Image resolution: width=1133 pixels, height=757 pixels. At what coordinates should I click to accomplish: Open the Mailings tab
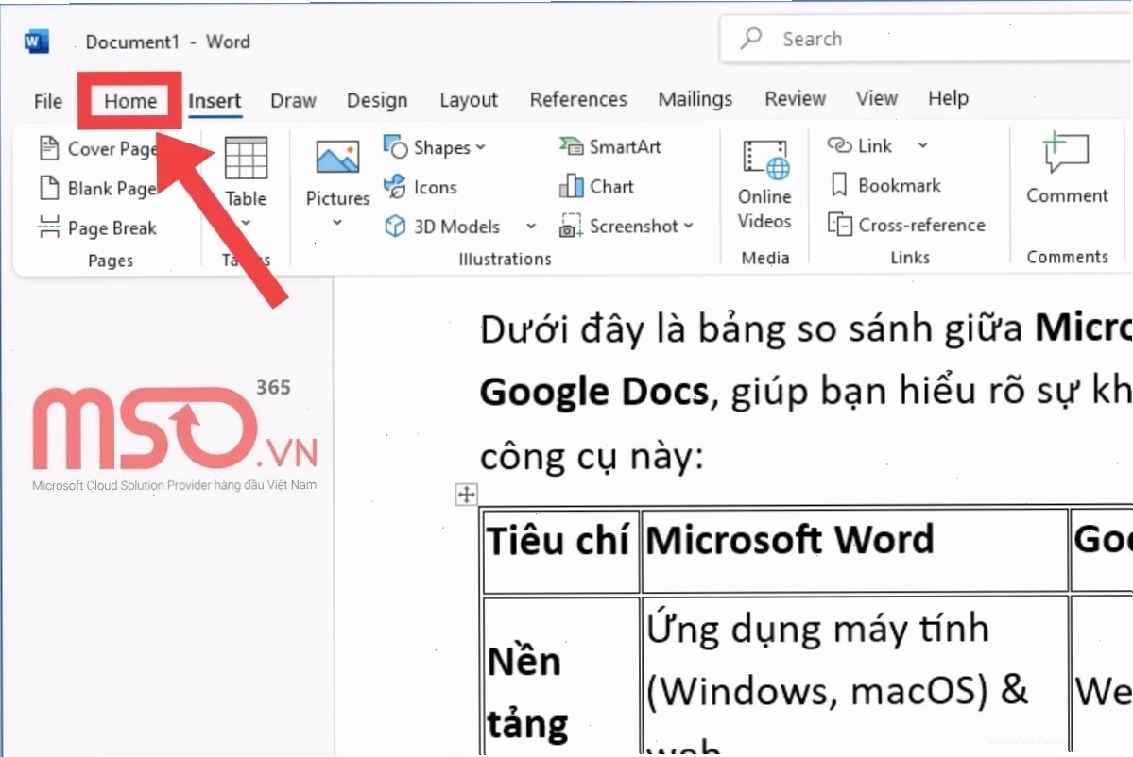pyautogui.click(x=695, y=99)
